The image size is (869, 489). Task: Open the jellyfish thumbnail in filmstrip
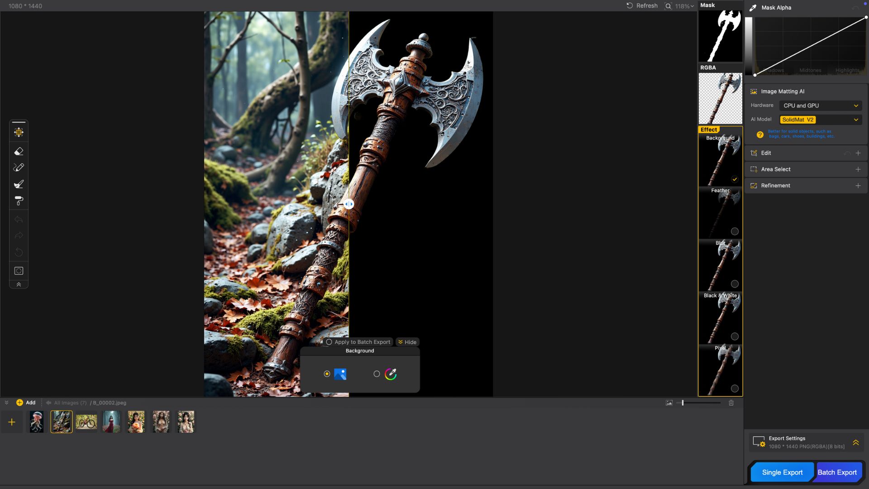tap(37, 422)
